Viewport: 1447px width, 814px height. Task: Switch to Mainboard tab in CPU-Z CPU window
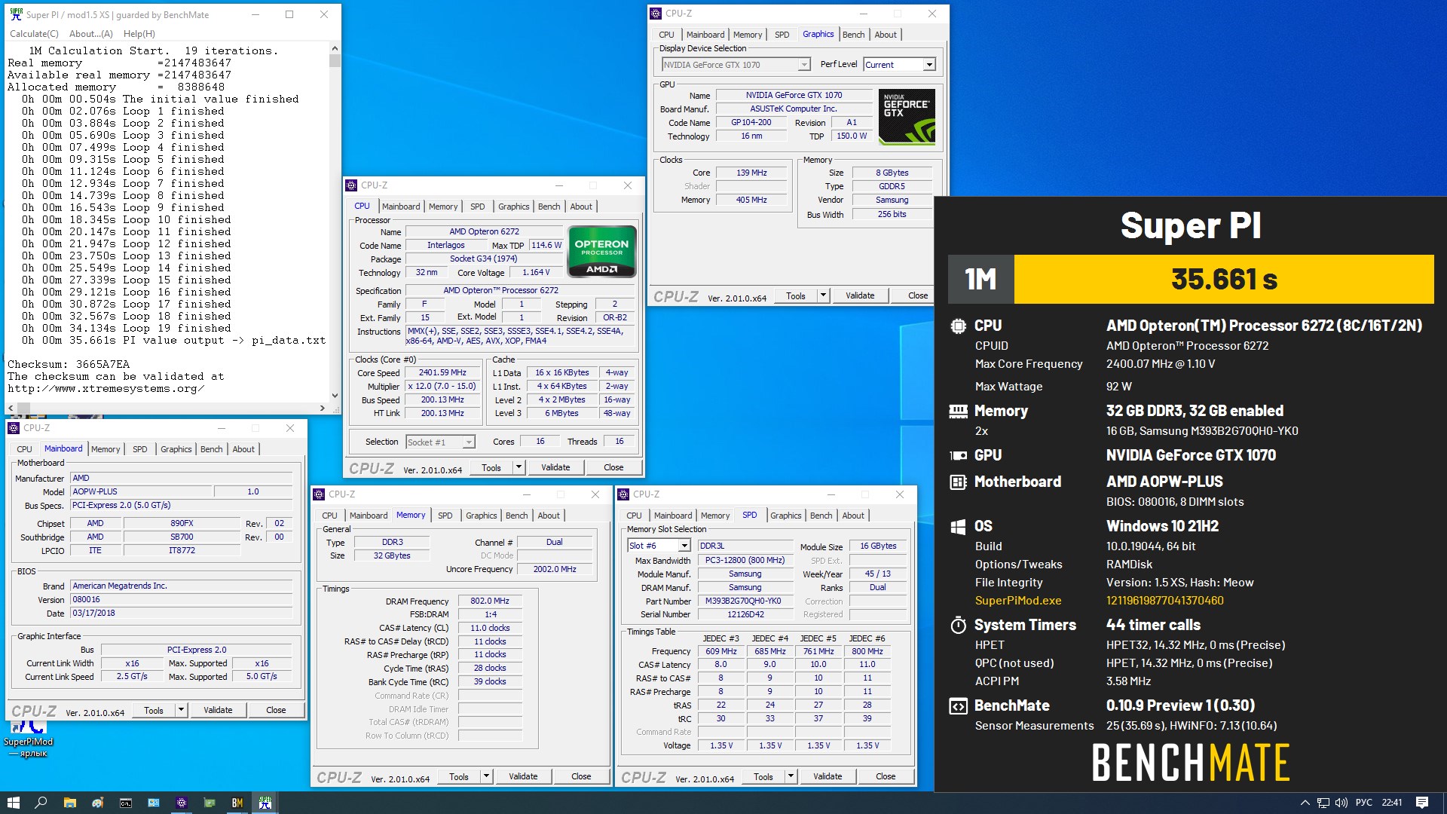pos(400,207)
